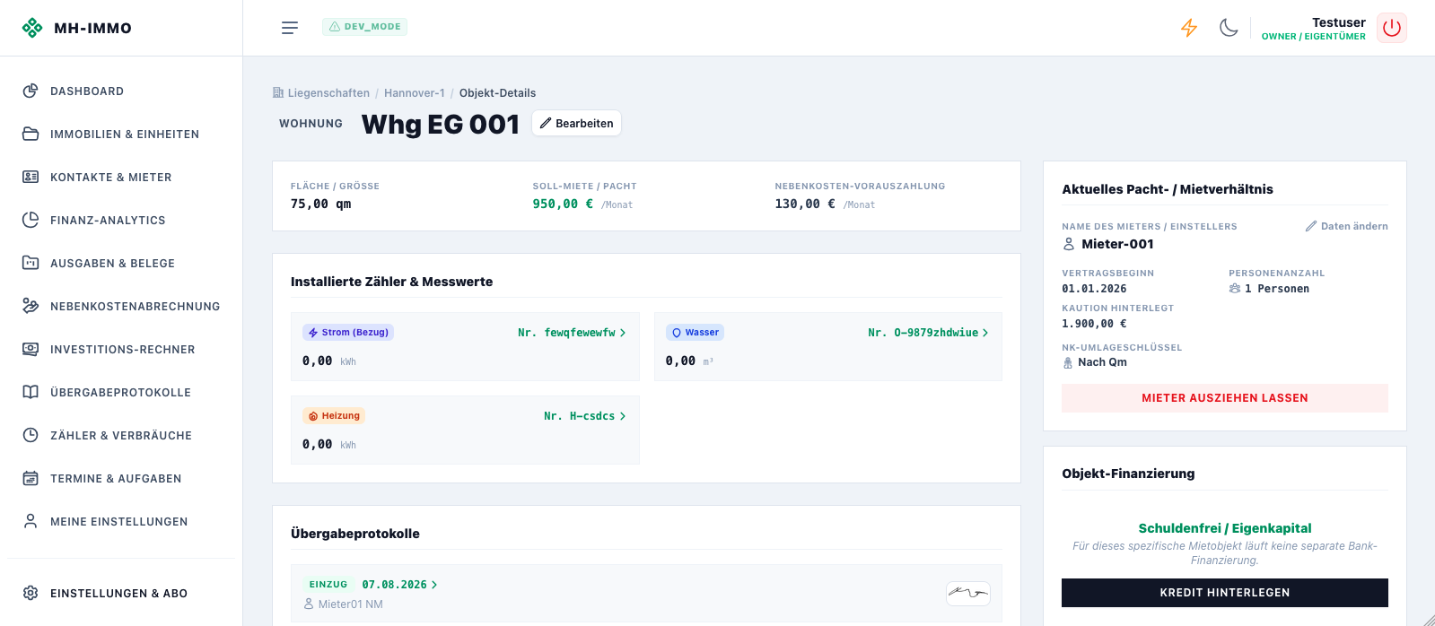Open Heizung meter Nr. H-csdcs
The image size is (1435, 626).
point(585,416)
